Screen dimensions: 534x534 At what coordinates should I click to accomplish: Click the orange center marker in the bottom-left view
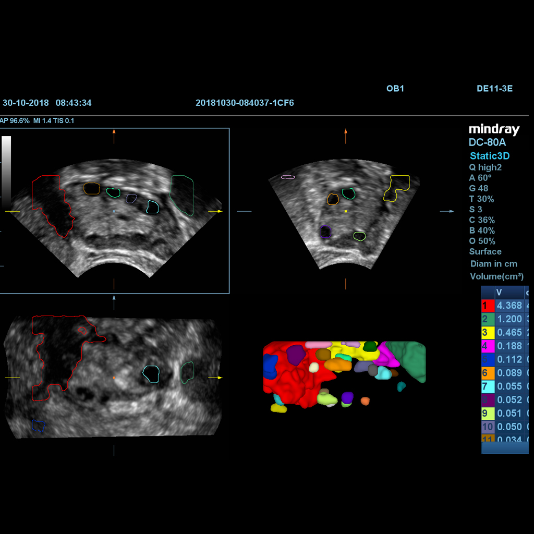(114, 377)
